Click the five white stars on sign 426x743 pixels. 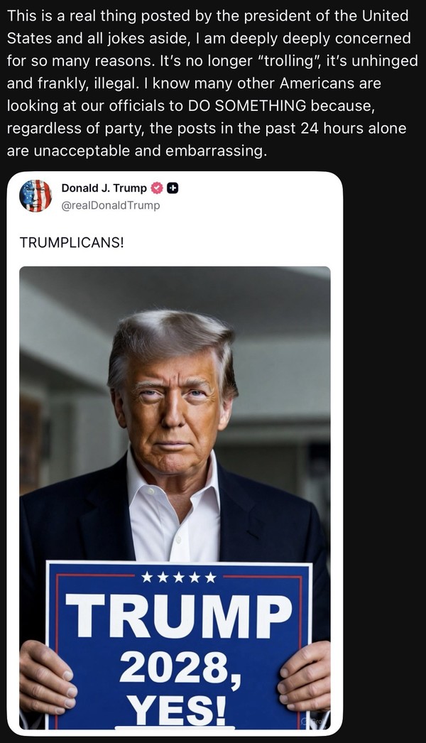(179, 577)
